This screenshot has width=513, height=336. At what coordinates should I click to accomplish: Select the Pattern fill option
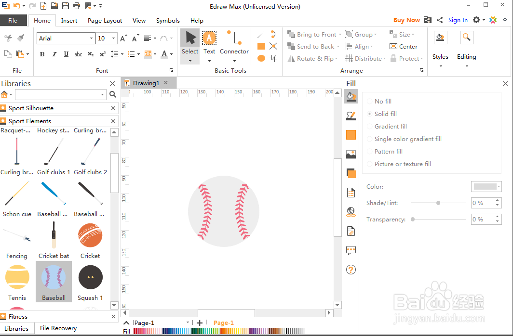pyautogui.click(x=385, y=152)
